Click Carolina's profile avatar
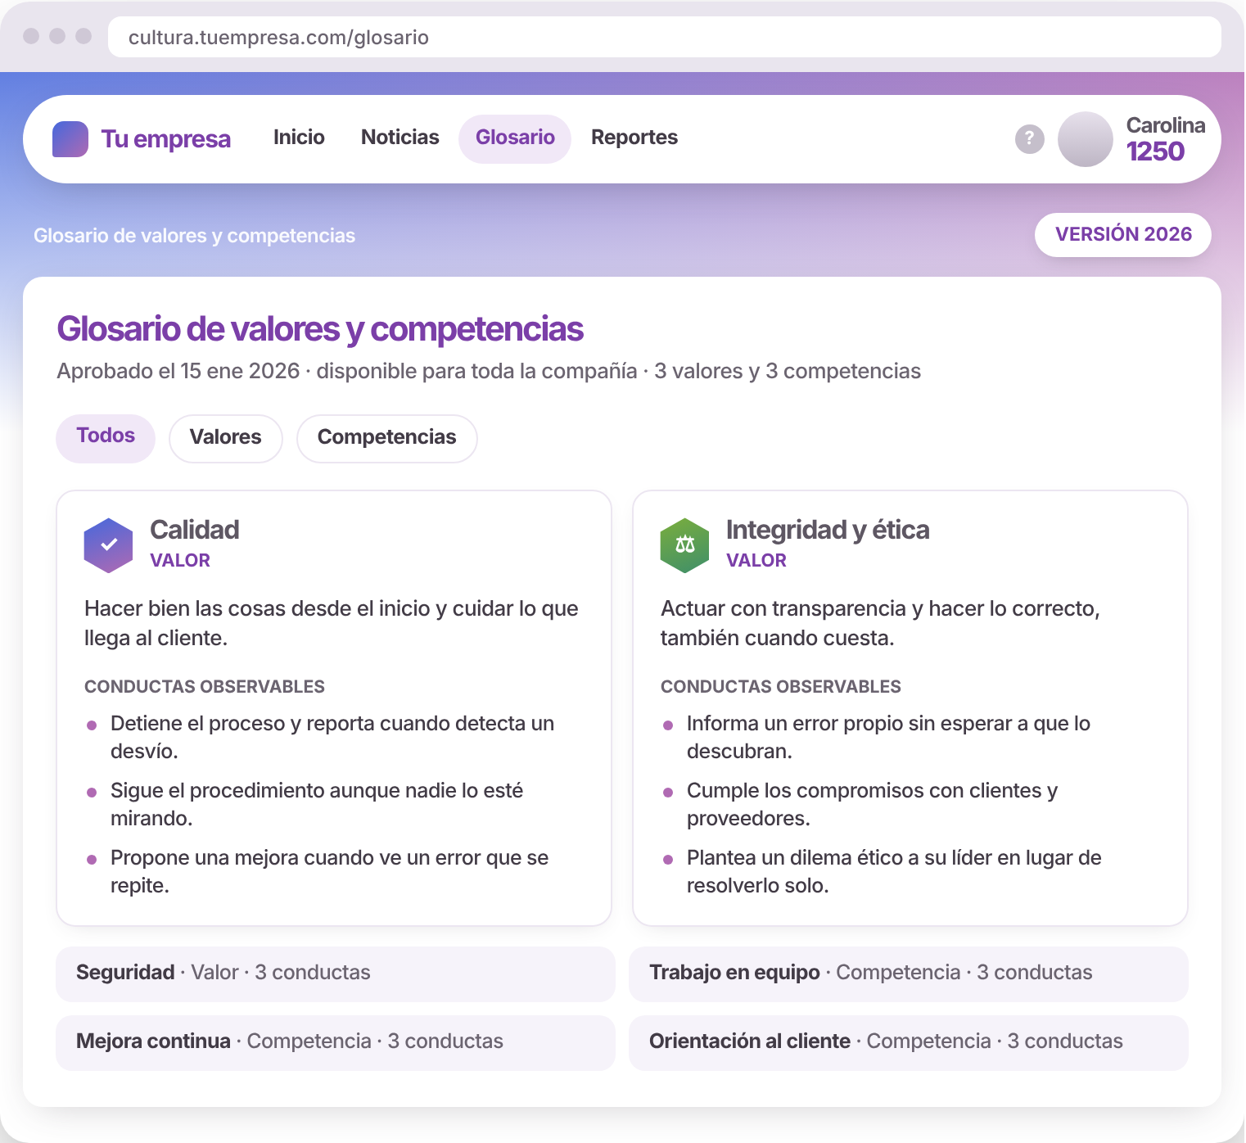Screen dimensions: 1246x1143 click(x=1086, y=139)
